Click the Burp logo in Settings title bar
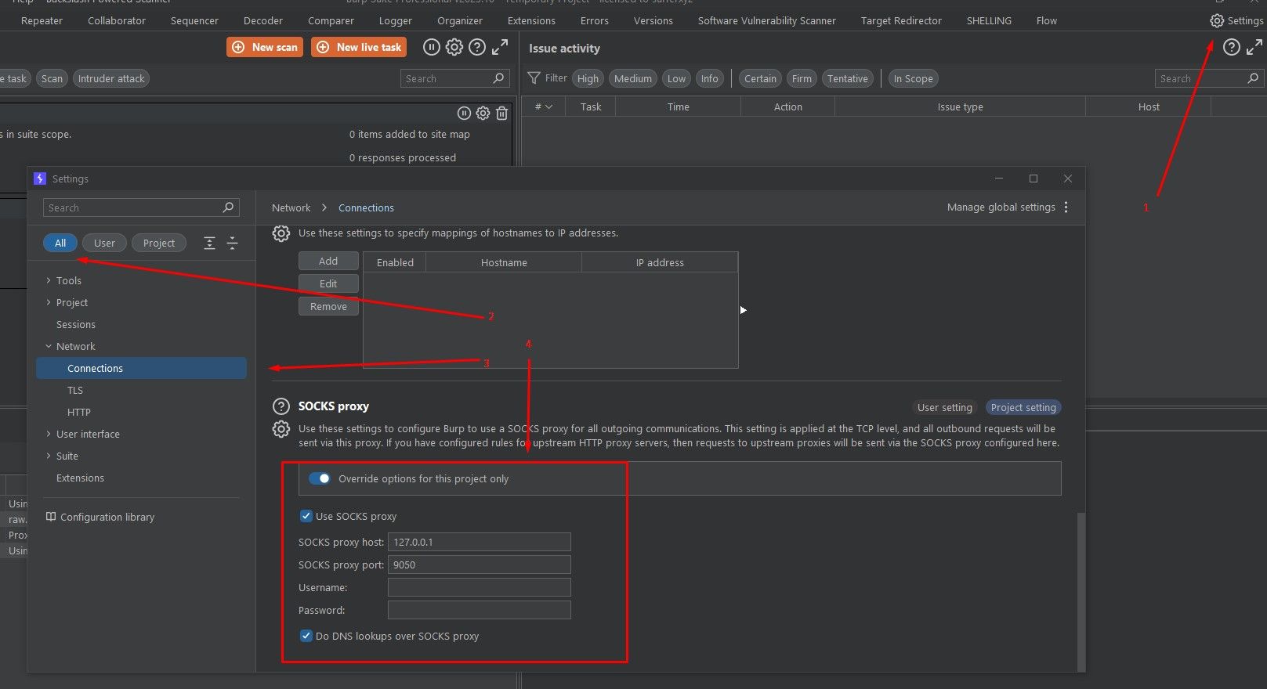Image resolution: width=1267 pixels, height=689 pixels. [40, 179]
